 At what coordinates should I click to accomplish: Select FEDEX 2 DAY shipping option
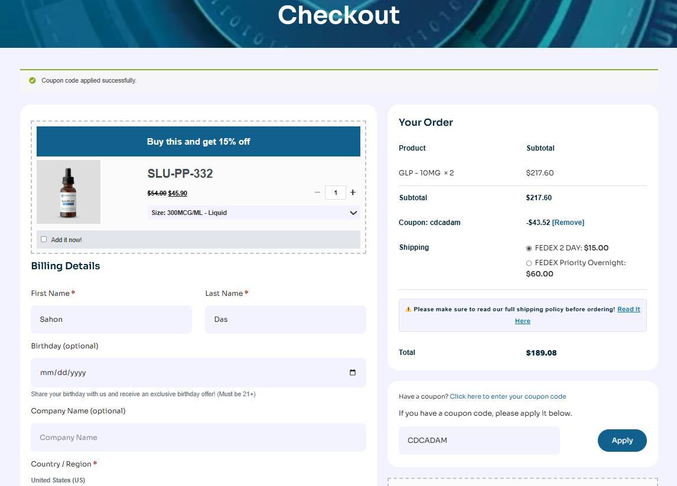529,249
